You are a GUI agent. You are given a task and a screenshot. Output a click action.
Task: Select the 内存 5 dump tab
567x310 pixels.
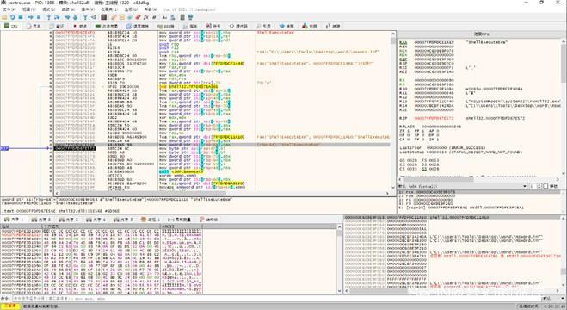[x=124, y=220]
